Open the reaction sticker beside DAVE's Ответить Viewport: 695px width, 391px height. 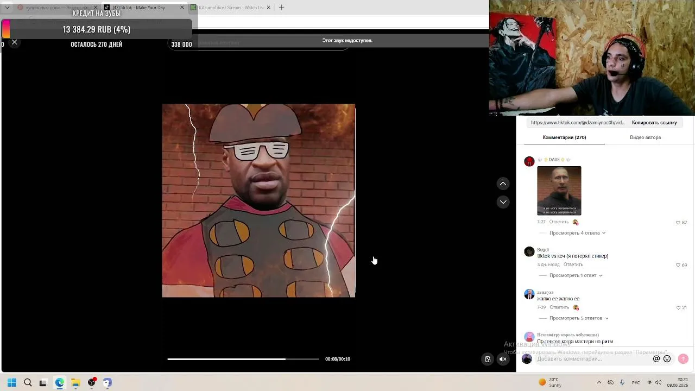coord(576,222)
